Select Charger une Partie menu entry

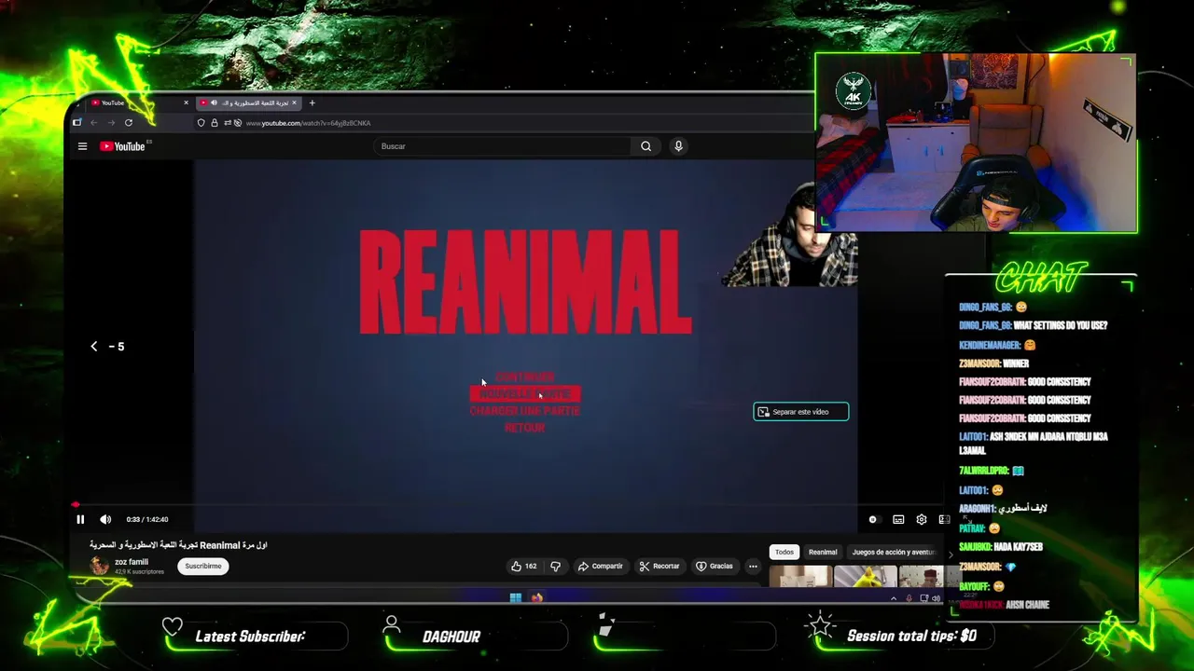524,411
